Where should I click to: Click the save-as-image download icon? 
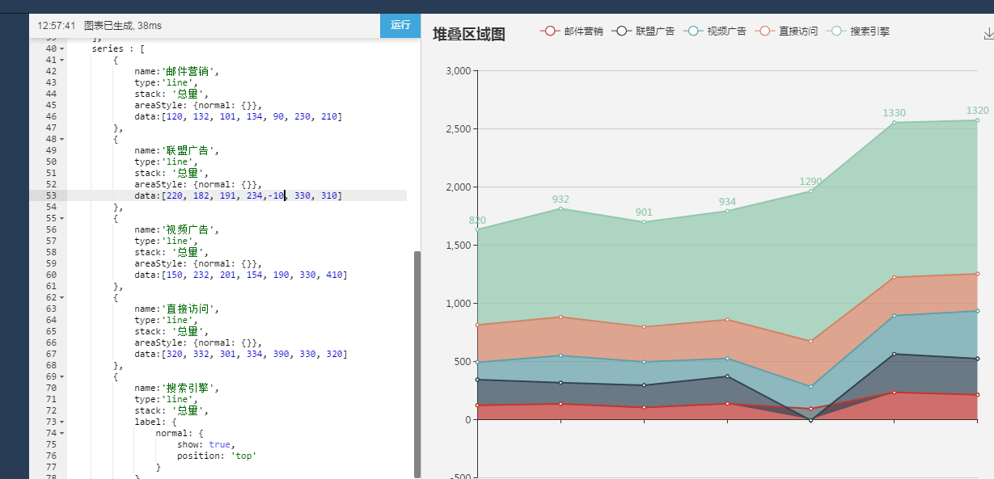coord(988,33)
